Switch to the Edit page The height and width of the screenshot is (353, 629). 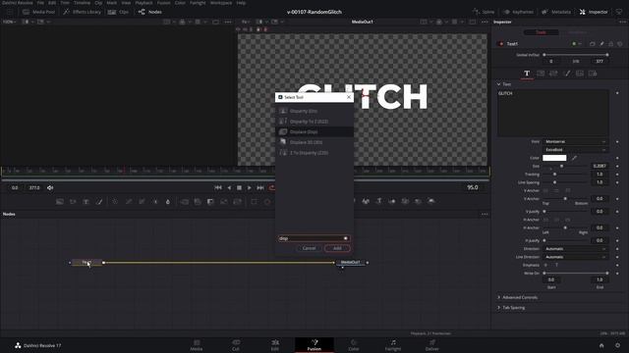click(275, 344)
